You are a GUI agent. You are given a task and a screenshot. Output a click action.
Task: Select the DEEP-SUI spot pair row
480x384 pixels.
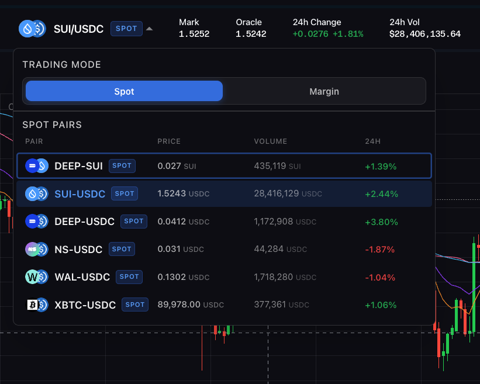(224, 166)
